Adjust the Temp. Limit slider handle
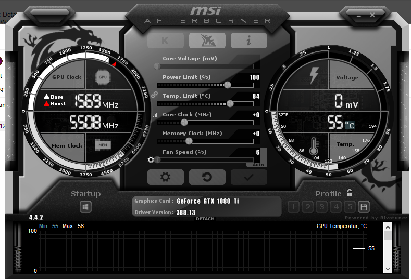This screenshot has width=411, height=280. pyautogui.click(x=230, y=104)
